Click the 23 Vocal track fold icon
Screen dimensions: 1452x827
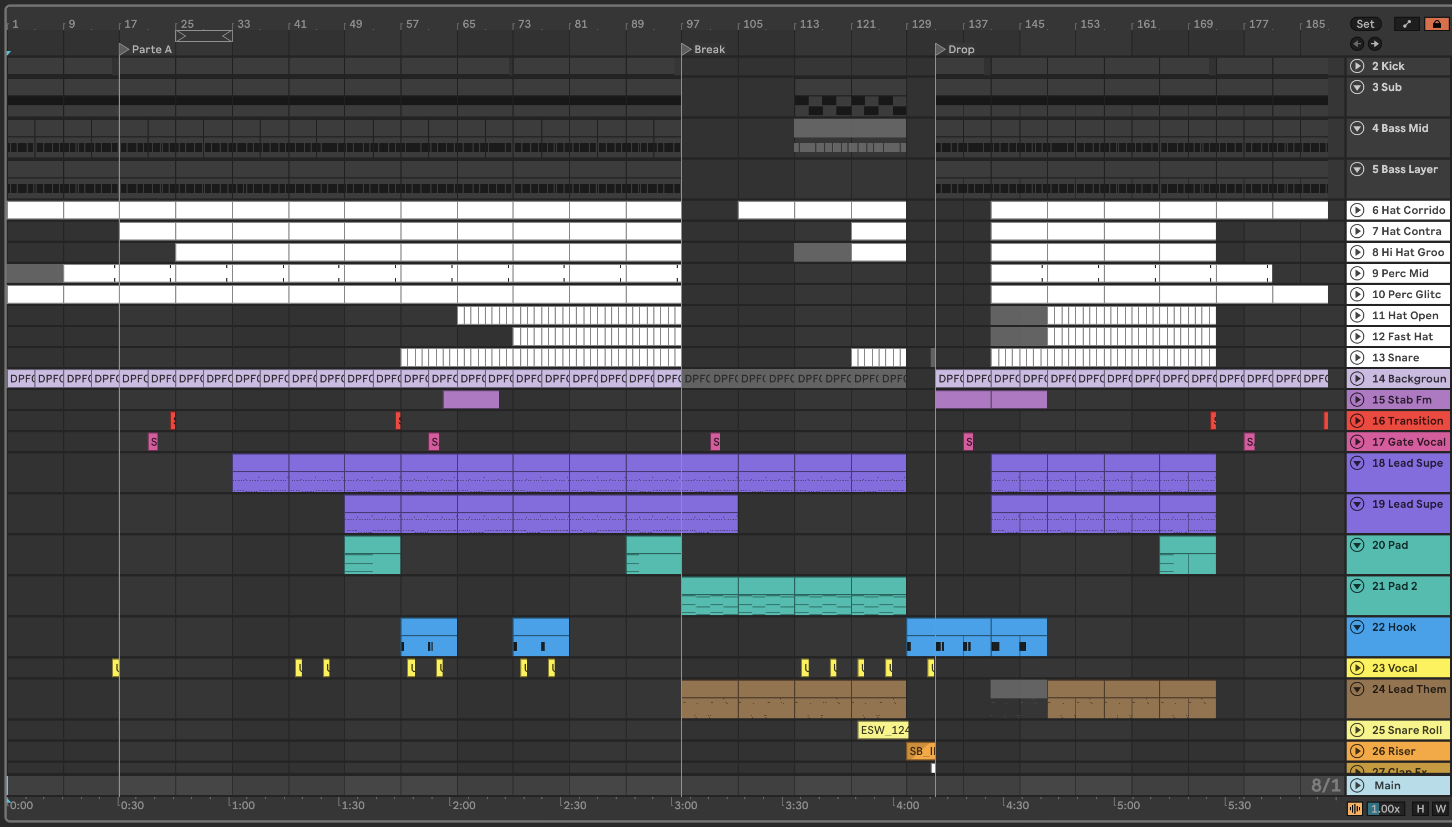[x=1357, y=668]
